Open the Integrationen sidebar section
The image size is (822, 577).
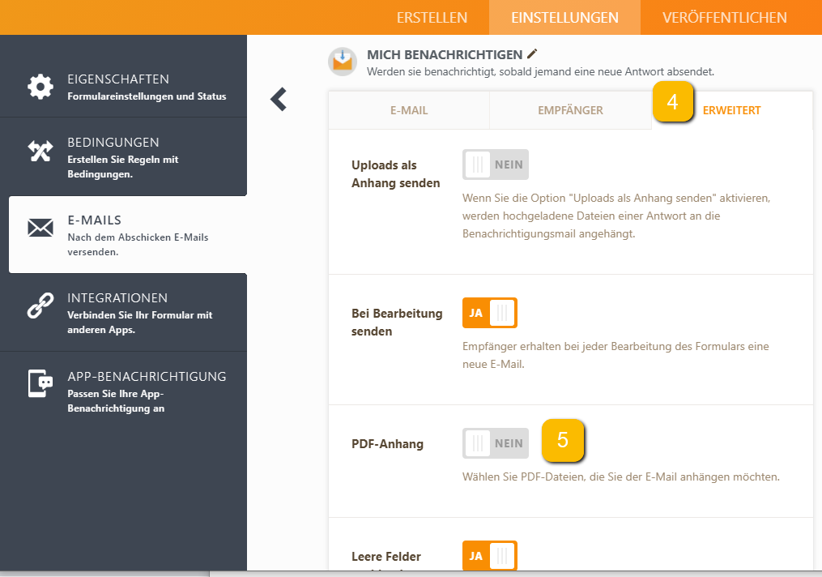[x=123, y=313]
